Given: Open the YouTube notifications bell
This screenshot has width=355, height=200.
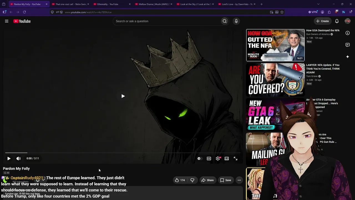Looking at the screenshot, I should click(x=337, y=21).
